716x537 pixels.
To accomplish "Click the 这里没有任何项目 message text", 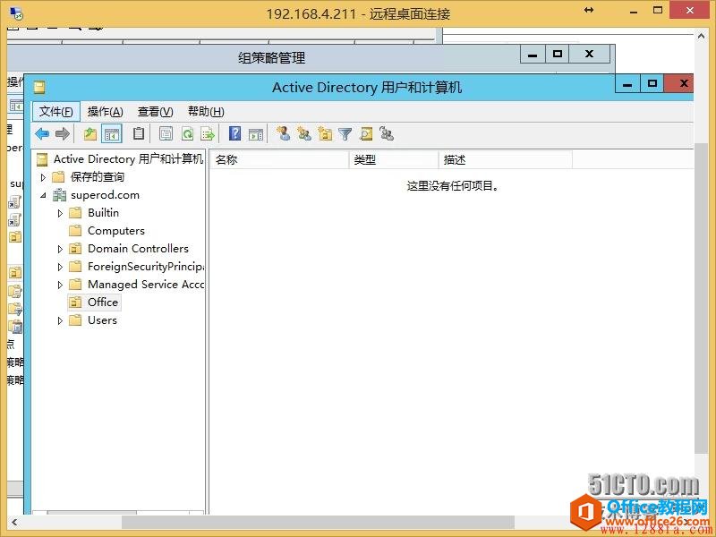I will 453,186.
